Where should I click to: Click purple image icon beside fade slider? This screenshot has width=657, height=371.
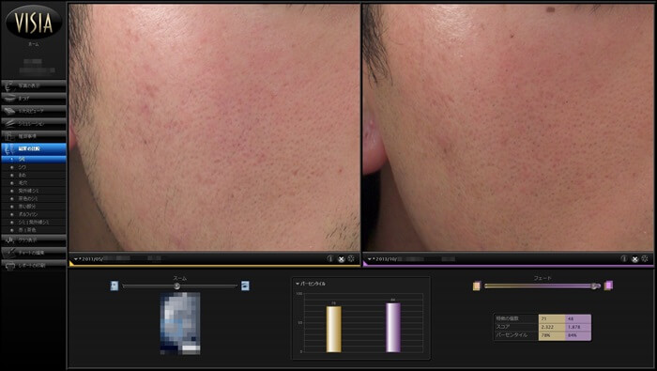(x=609, y=286)
